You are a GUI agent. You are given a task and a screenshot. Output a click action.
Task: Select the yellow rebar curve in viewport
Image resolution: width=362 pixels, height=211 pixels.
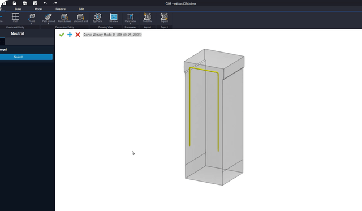(x=218, y=111)
